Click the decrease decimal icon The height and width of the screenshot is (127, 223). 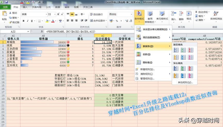(x=131, y=21)
